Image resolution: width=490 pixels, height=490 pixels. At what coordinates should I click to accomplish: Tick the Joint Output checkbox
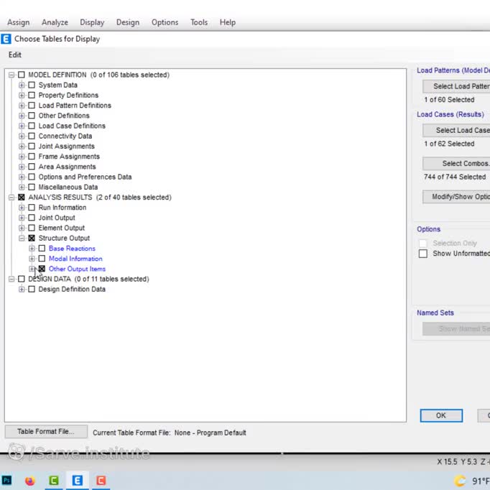click(32, 218)
